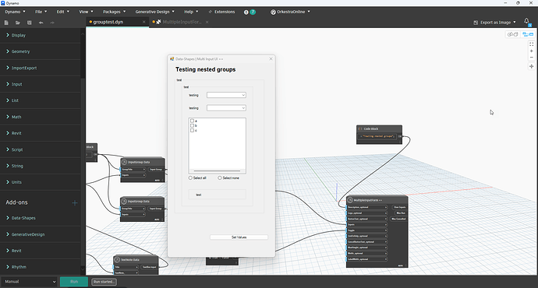Click the horizontal scrollbar in checkbox list

(x=217, y=170)
